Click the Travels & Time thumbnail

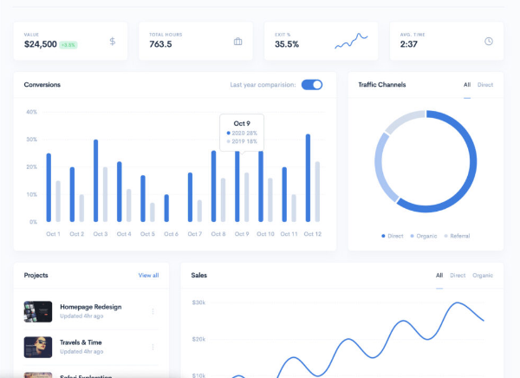point(38,347)
